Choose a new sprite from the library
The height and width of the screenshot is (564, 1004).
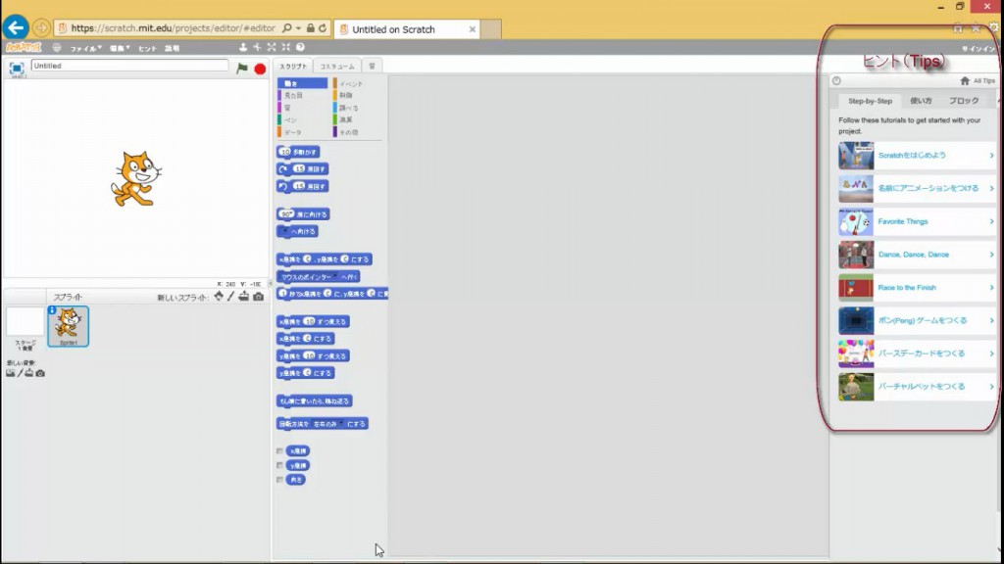(219, 297)
